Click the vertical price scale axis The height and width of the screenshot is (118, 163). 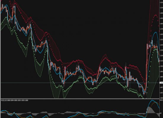pyautogui.click(x=161, y=49)
